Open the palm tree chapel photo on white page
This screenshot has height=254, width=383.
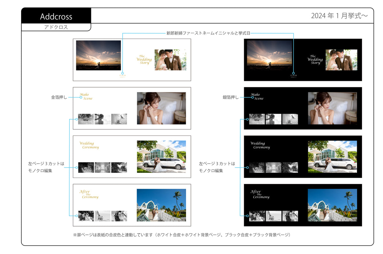(161, 205)
